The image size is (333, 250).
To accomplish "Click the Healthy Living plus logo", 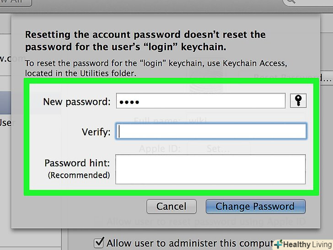I will (278, 245).
